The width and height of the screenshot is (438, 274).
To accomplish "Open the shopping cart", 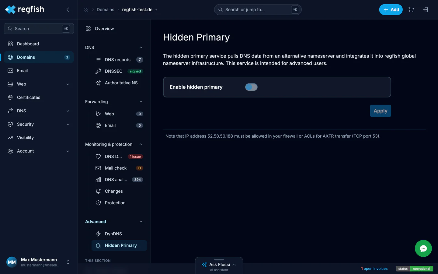I will point(411,10).
